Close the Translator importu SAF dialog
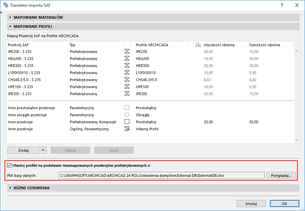Screen dimensions: 305x211 click(x=297, y=5)
